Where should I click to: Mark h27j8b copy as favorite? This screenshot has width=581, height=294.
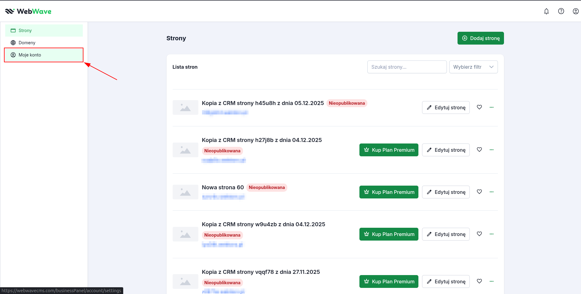(479, 150)
